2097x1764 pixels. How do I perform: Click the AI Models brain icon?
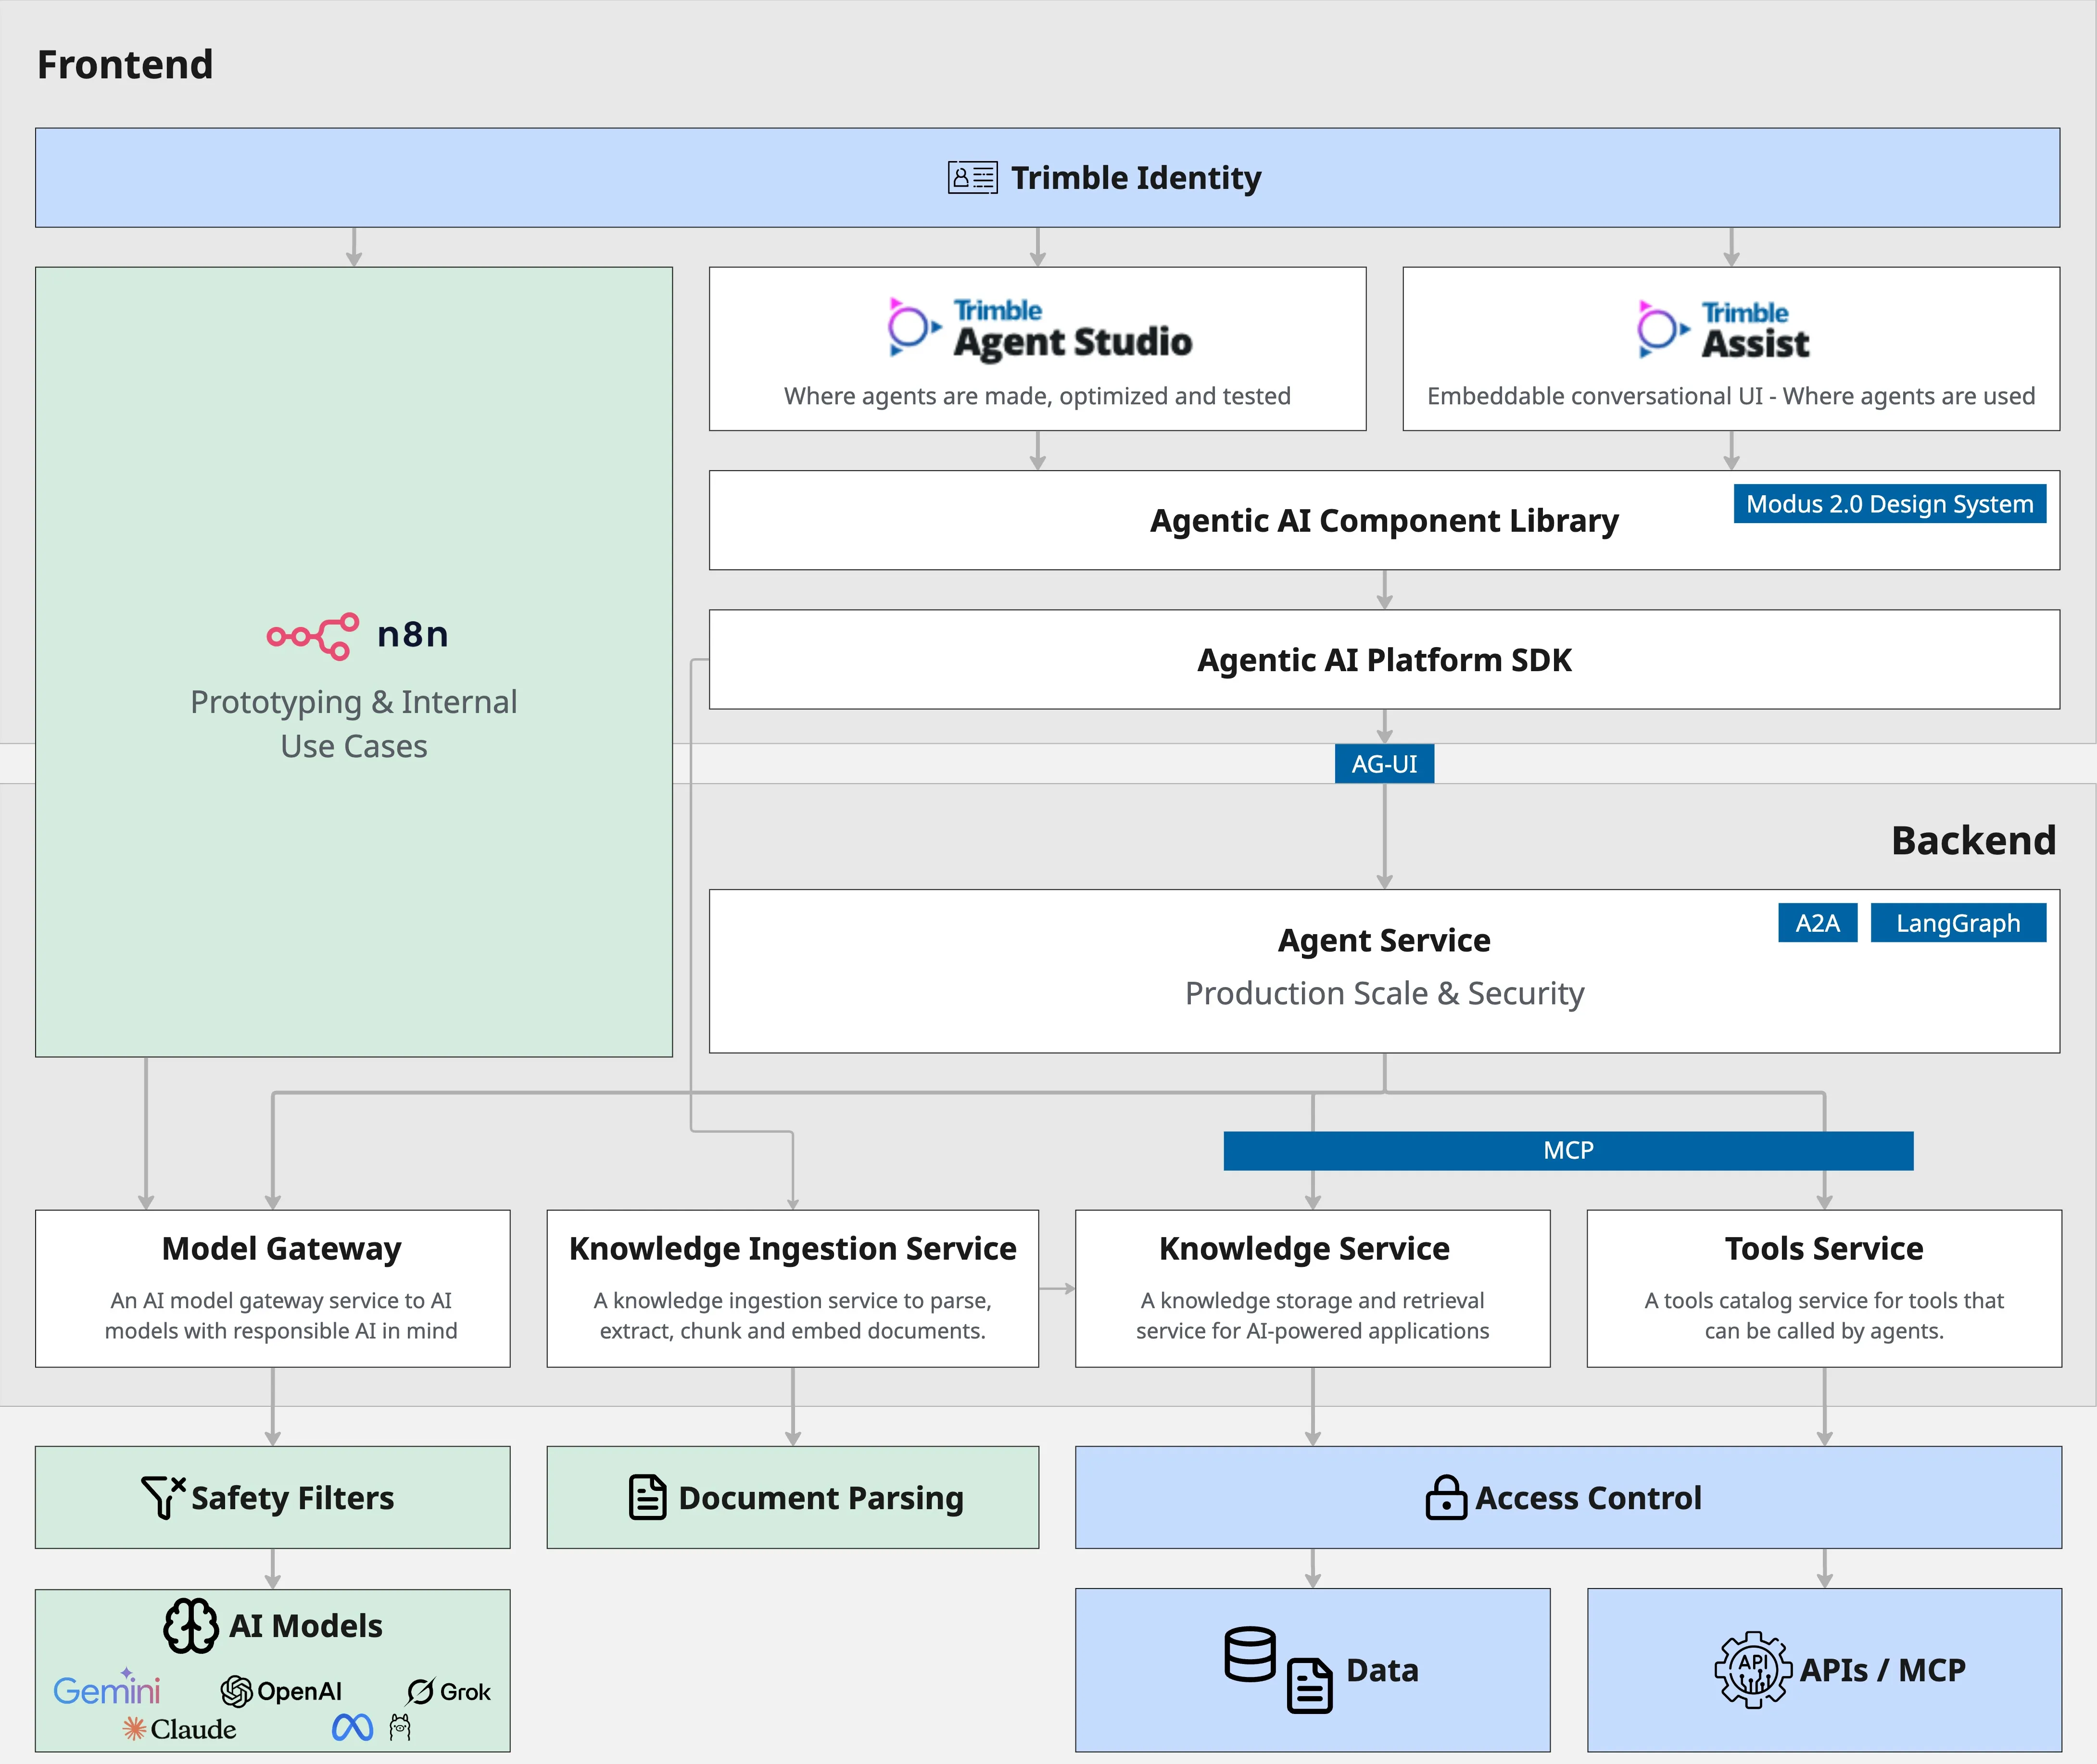[x=190, y=1625]
